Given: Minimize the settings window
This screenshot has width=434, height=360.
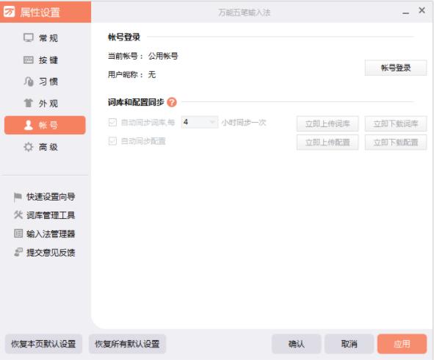Looking at the screenshot, I should (x=406, y=12).
